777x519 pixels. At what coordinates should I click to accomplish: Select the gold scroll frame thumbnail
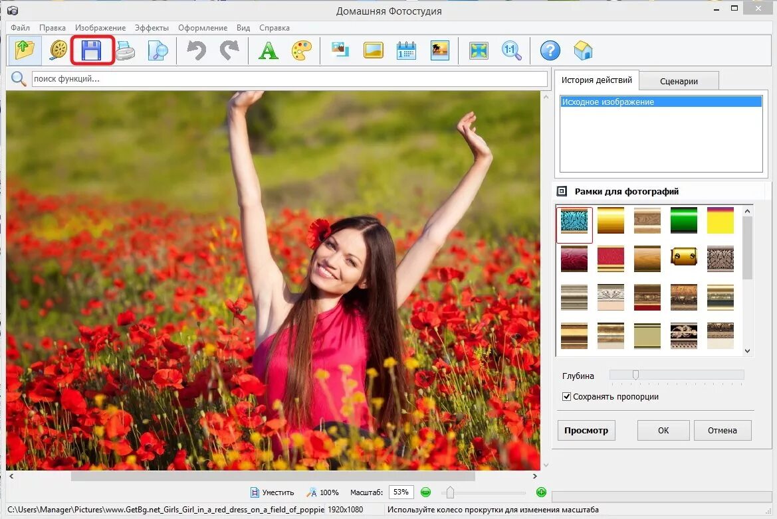[x=683, y=257]
